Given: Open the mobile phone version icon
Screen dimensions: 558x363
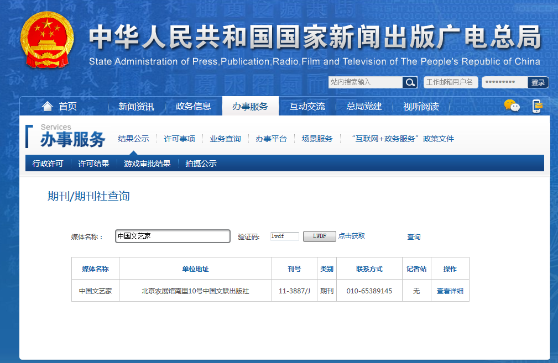Looking at the screenshot, I should [536, 106].
